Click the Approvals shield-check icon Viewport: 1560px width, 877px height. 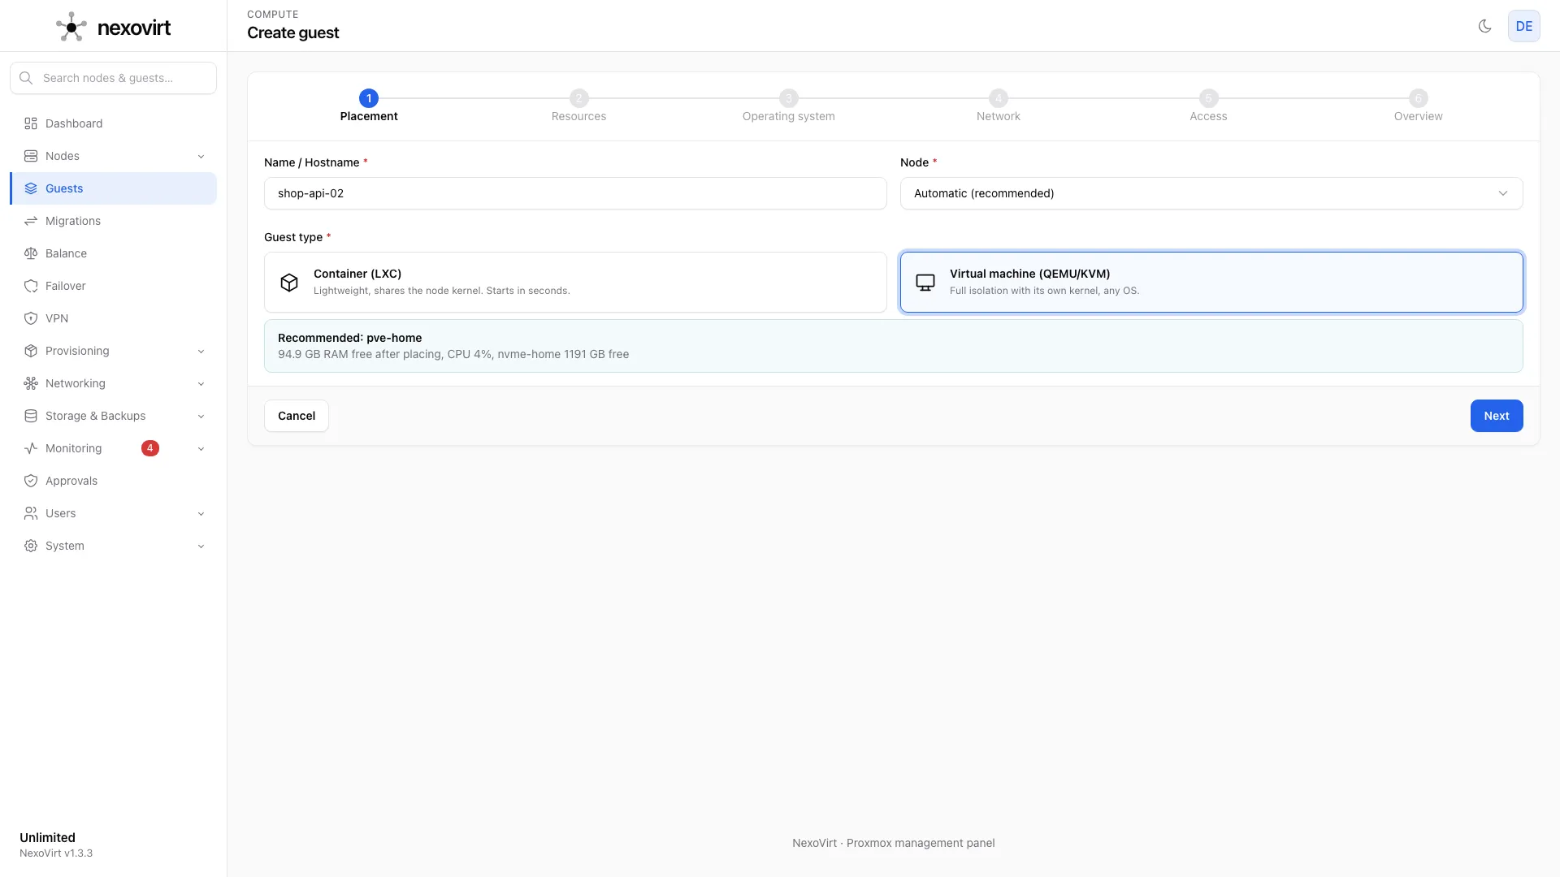(31, 481)
